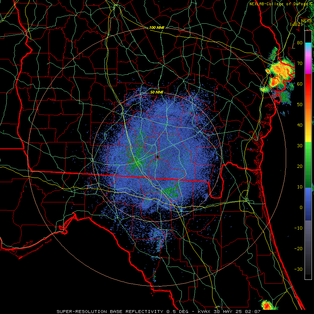Click the 50 value on the dBZ scale
Screen dimensions: 314x314
(x=300, y=105)
